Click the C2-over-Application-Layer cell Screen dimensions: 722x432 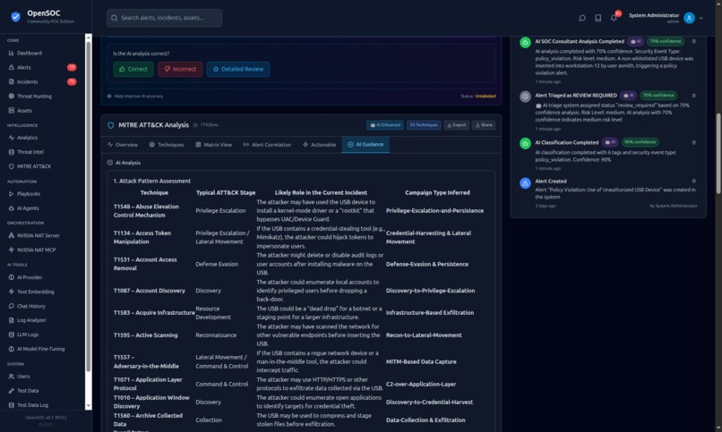click(435, 385)
